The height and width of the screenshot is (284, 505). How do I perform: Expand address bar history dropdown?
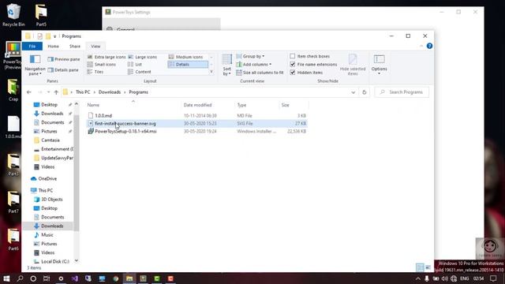(x=353, y=92)
